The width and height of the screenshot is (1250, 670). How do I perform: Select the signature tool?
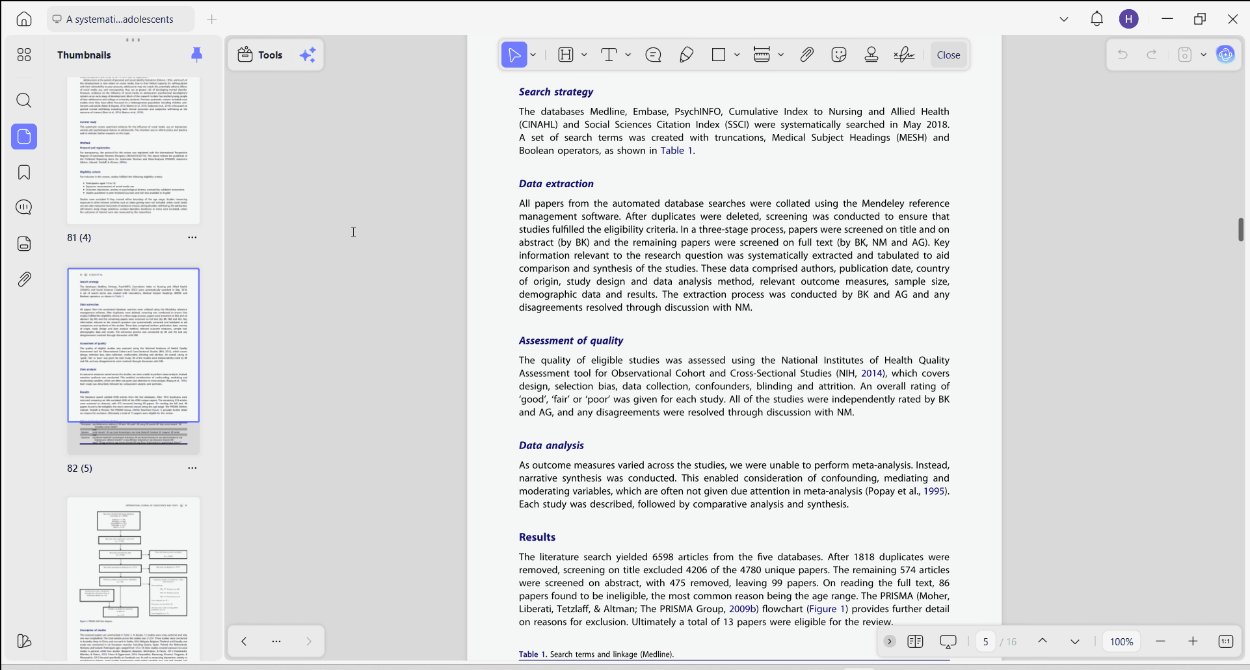pos(904,55)
